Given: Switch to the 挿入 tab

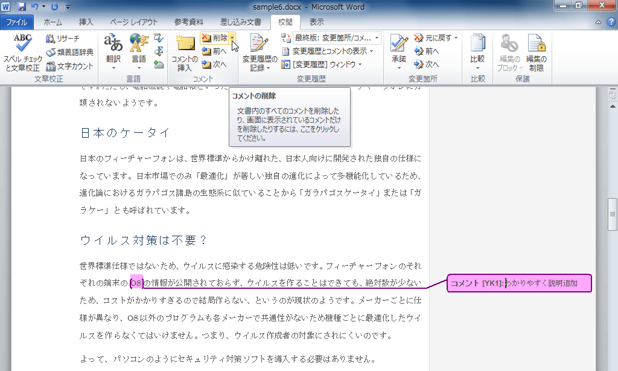Looking at the screenshot, I should pyautogui.click(x=86, y=22).
